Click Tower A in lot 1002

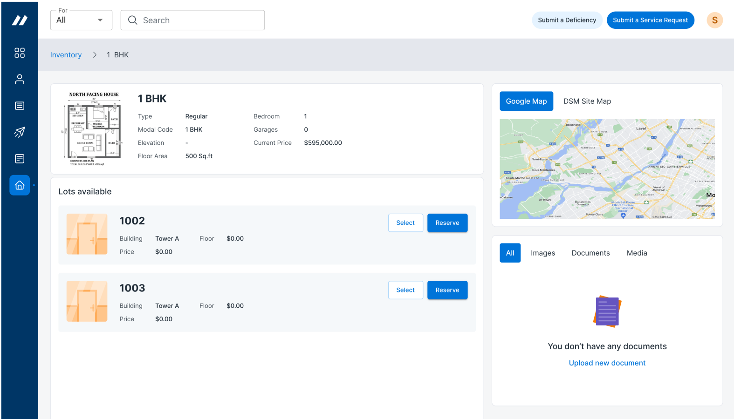pyautogui.click(x=167, y=238)
